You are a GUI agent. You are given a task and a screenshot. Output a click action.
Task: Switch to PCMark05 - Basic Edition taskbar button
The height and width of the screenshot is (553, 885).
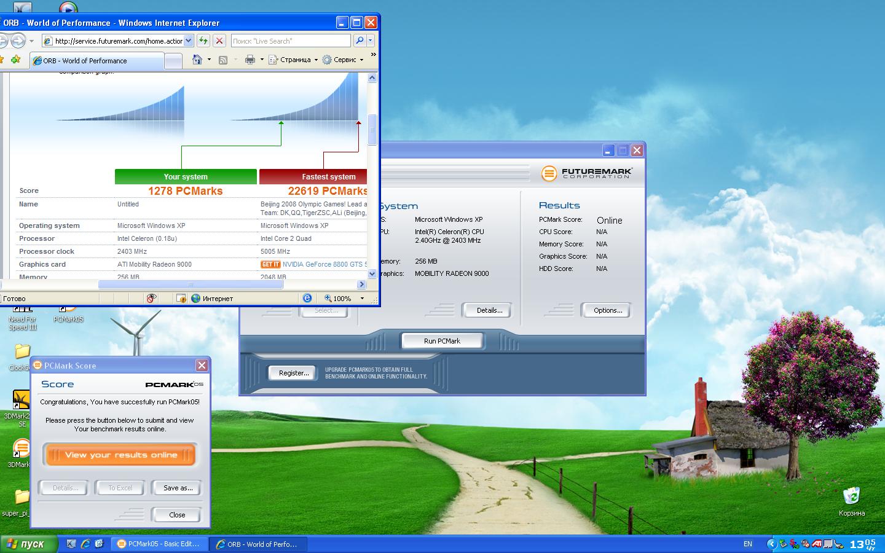(159, 544)
